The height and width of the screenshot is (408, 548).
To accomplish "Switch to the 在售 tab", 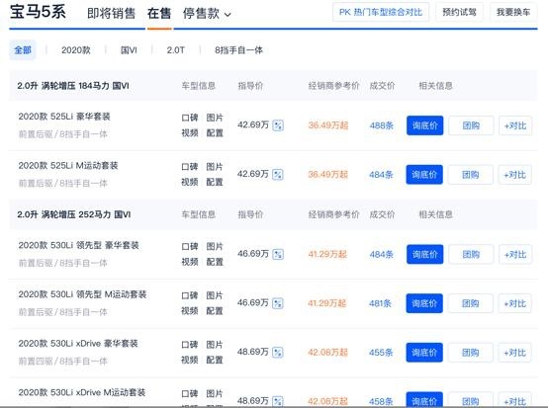I will pyautogui.click(x=159, y=14).
